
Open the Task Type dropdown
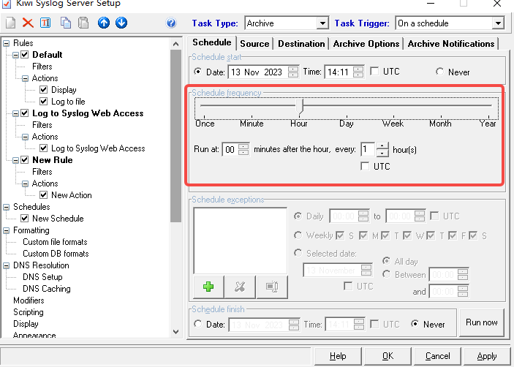coord(322,23)
